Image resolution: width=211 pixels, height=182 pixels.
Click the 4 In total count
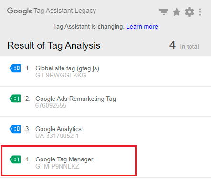pyautogui.click(x=184, y=45)
